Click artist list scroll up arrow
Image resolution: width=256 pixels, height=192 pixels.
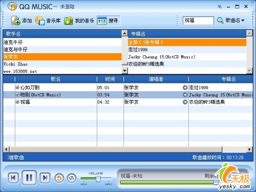coord(125,33)
